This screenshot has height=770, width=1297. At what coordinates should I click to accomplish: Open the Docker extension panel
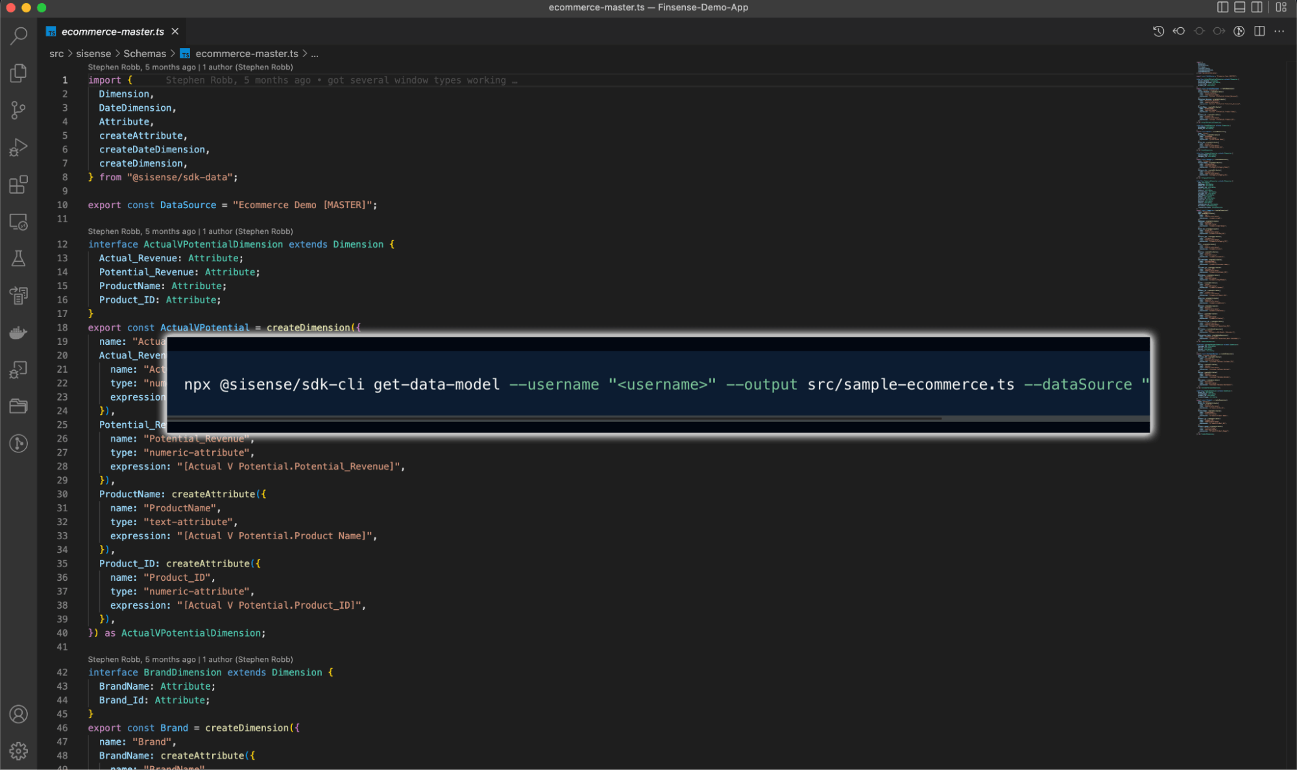pyautogui.click(x=18, y=332)
